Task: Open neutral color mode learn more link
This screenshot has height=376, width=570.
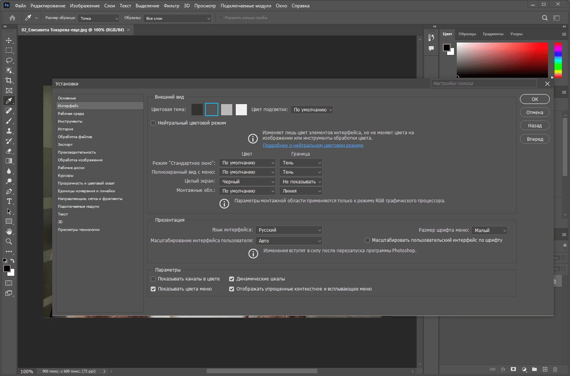Action: pos(313,145)
